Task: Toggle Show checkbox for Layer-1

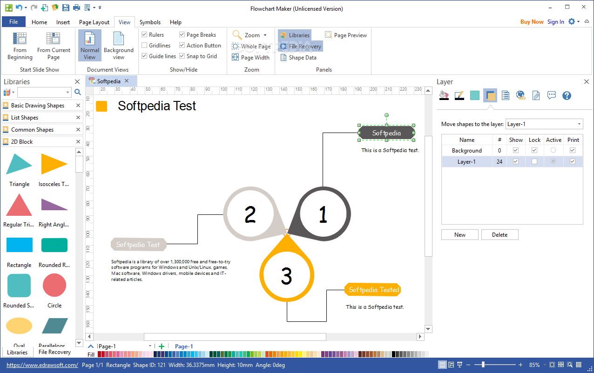Action: [x=515, y=161]
